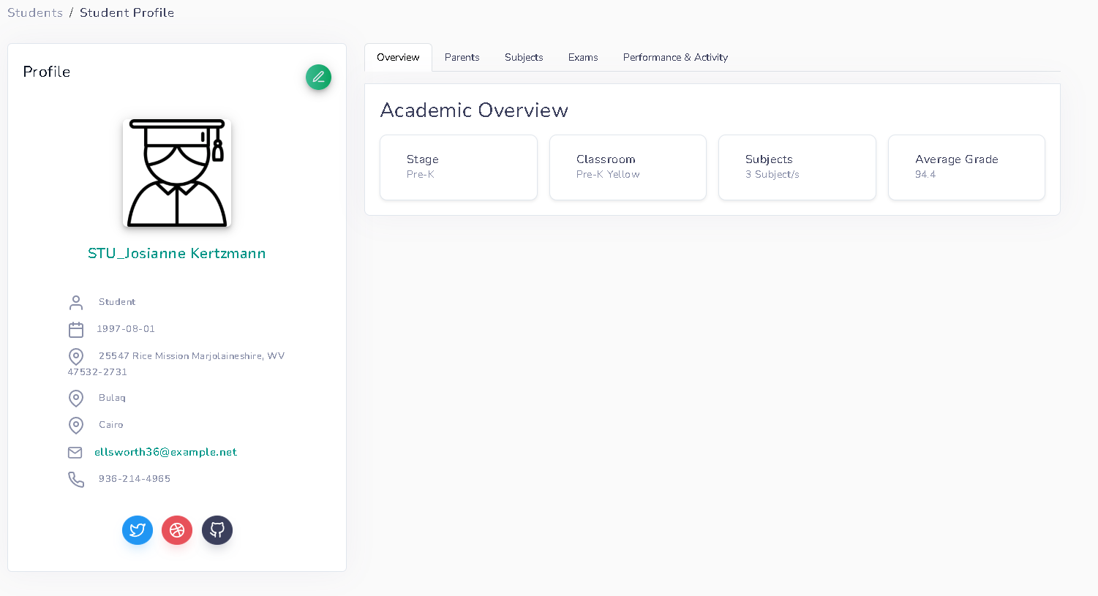Switch to the Parents tab

tap(462, 57)
